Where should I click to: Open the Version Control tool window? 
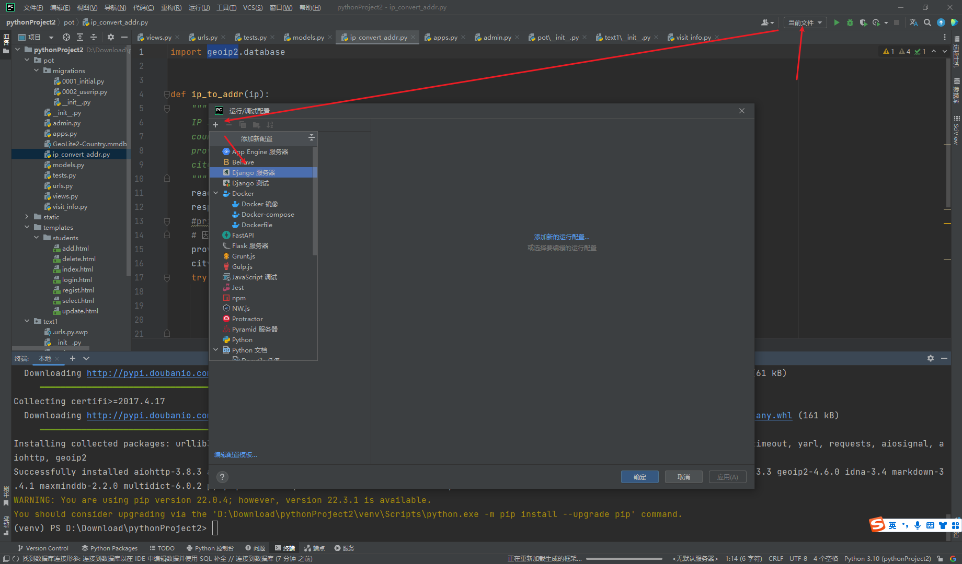pos(43,548)
